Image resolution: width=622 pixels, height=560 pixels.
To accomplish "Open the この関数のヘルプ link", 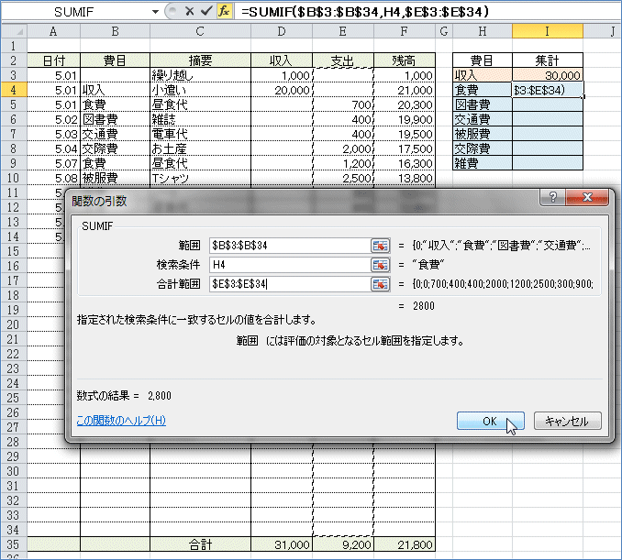I will coord(121,422).
